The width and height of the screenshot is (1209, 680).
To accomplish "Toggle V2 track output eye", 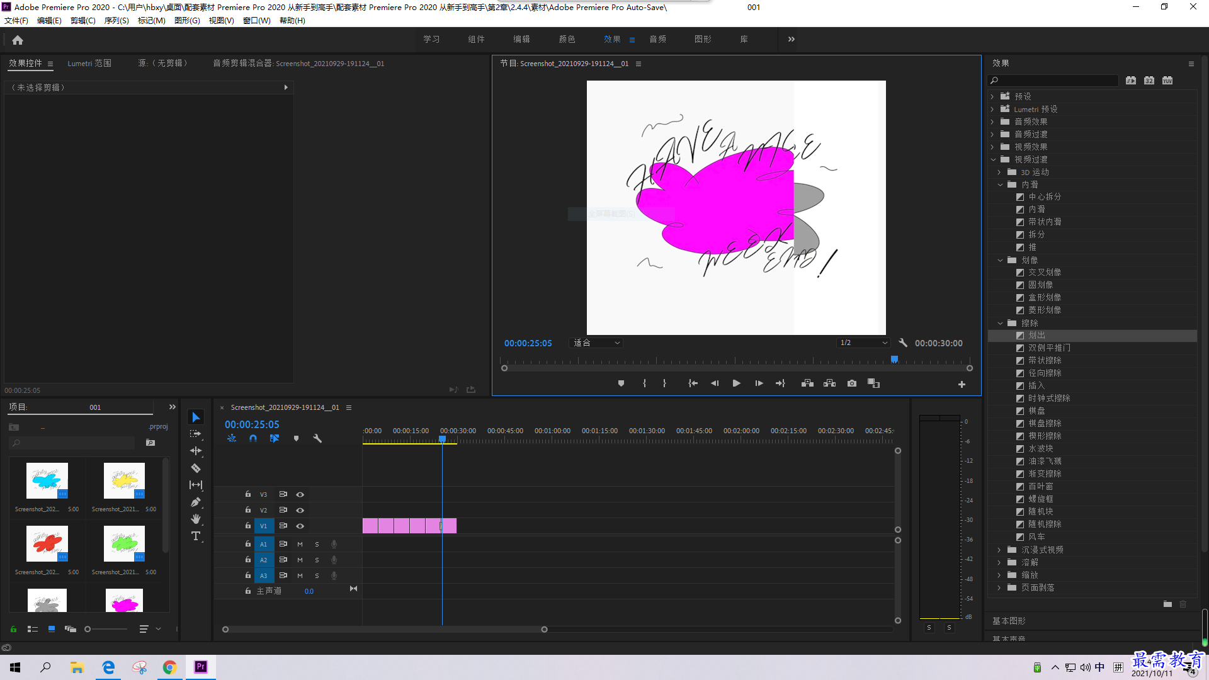I will (300, 511).
